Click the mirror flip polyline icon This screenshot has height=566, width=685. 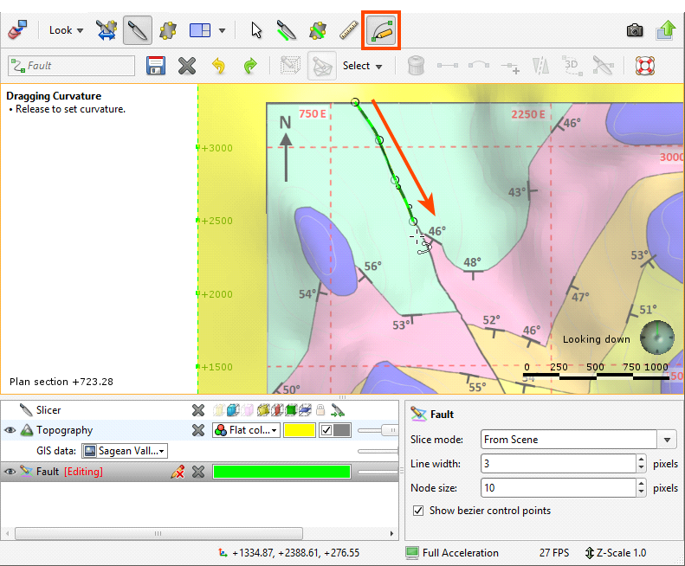(541, 66)
